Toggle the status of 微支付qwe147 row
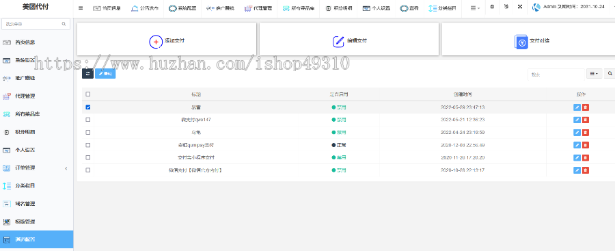This screenshot has width=615, height=251. 339,120
